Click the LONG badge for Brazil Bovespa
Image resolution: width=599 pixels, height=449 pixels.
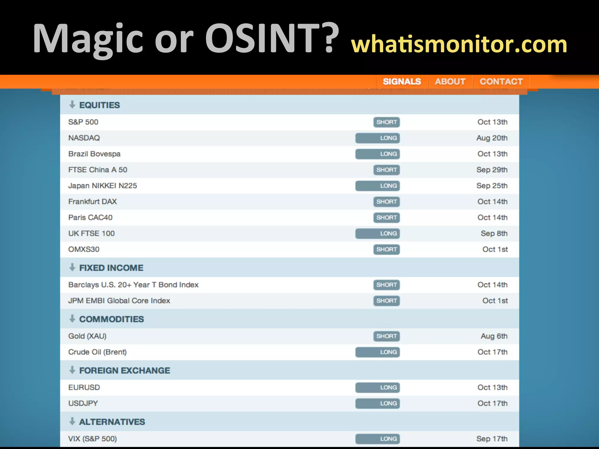[378, 154]
